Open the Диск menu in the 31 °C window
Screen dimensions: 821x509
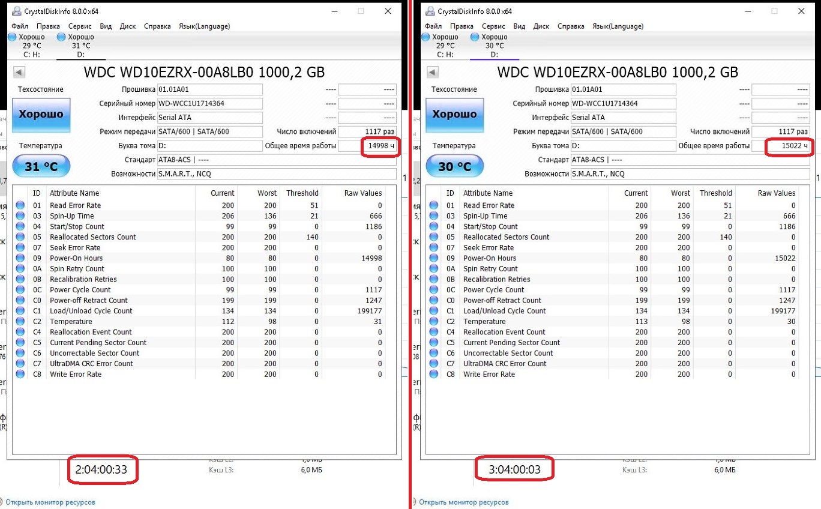click(128, 26)
